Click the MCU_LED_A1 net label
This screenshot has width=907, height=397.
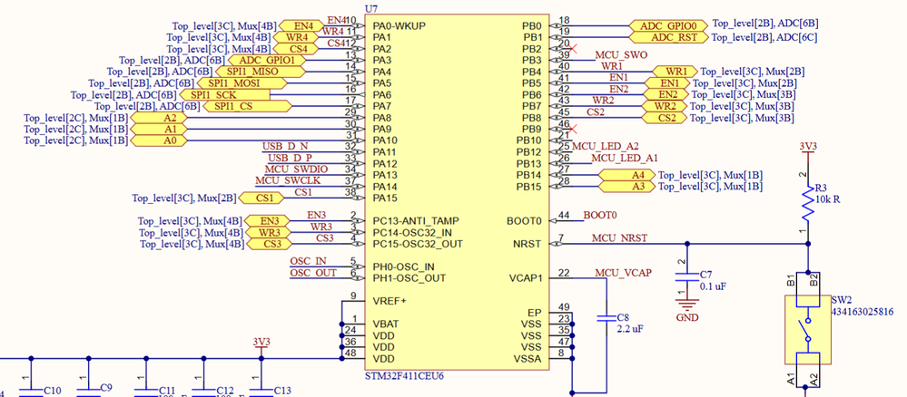[x=625, y=158]
